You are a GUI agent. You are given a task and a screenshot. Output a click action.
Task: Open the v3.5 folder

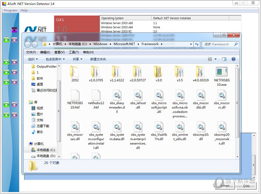point(179,74)
